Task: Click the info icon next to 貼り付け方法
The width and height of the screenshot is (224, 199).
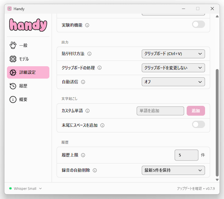Action: pos(89,54)
